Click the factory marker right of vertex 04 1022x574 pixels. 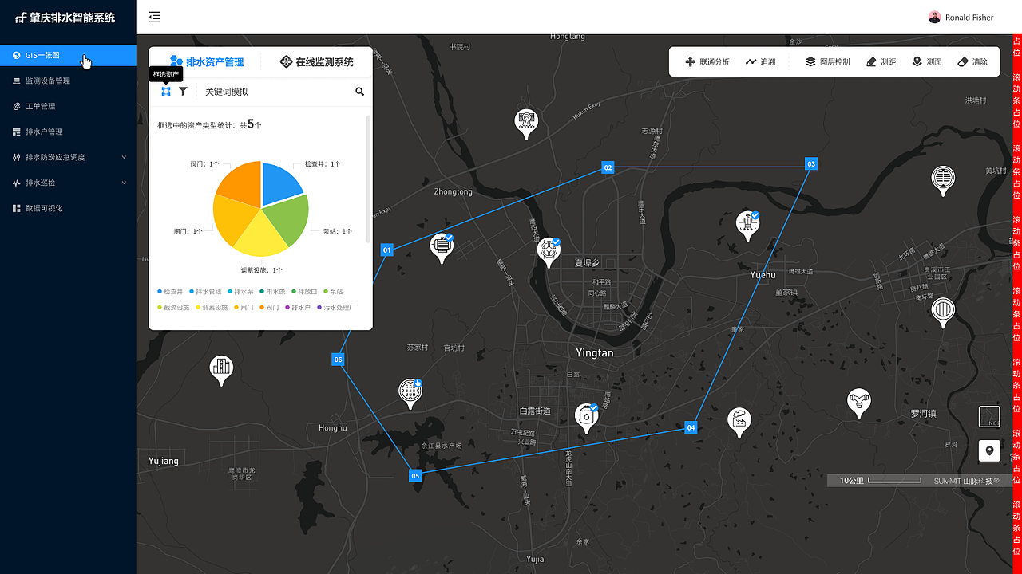tap(739, 422)
